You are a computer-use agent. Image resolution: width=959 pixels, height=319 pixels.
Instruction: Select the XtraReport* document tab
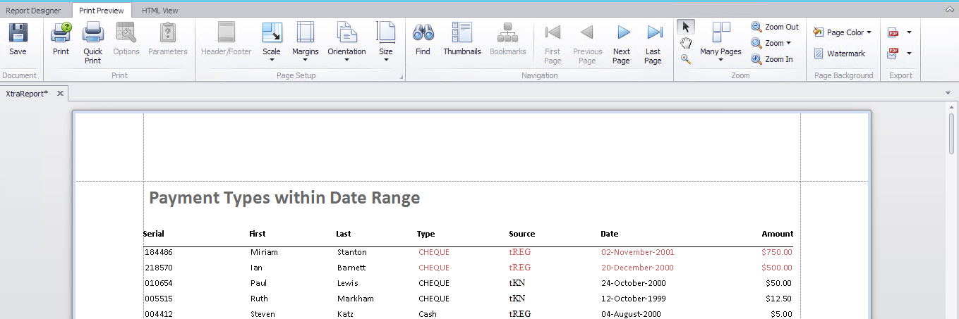coord(27,93)
